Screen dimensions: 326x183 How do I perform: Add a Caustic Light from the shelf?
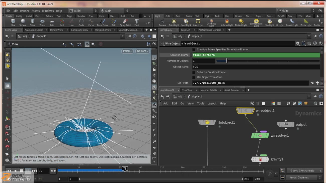[292, 23]
